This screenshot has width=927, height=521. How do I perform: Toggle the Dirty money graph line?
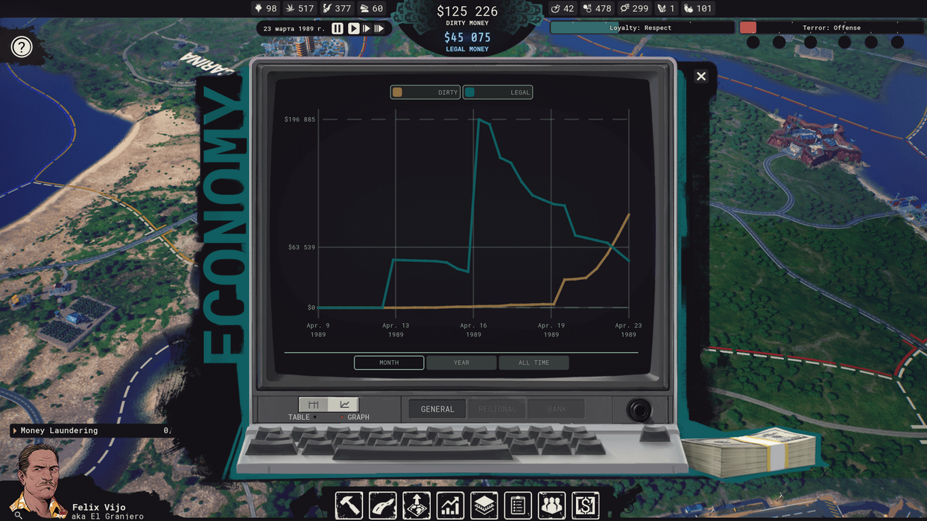coord(425,92)
